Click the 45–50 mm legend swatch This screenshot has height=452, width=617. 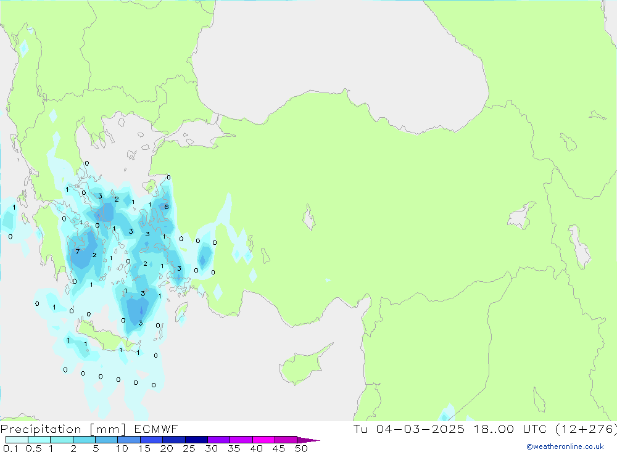[286, 440]
